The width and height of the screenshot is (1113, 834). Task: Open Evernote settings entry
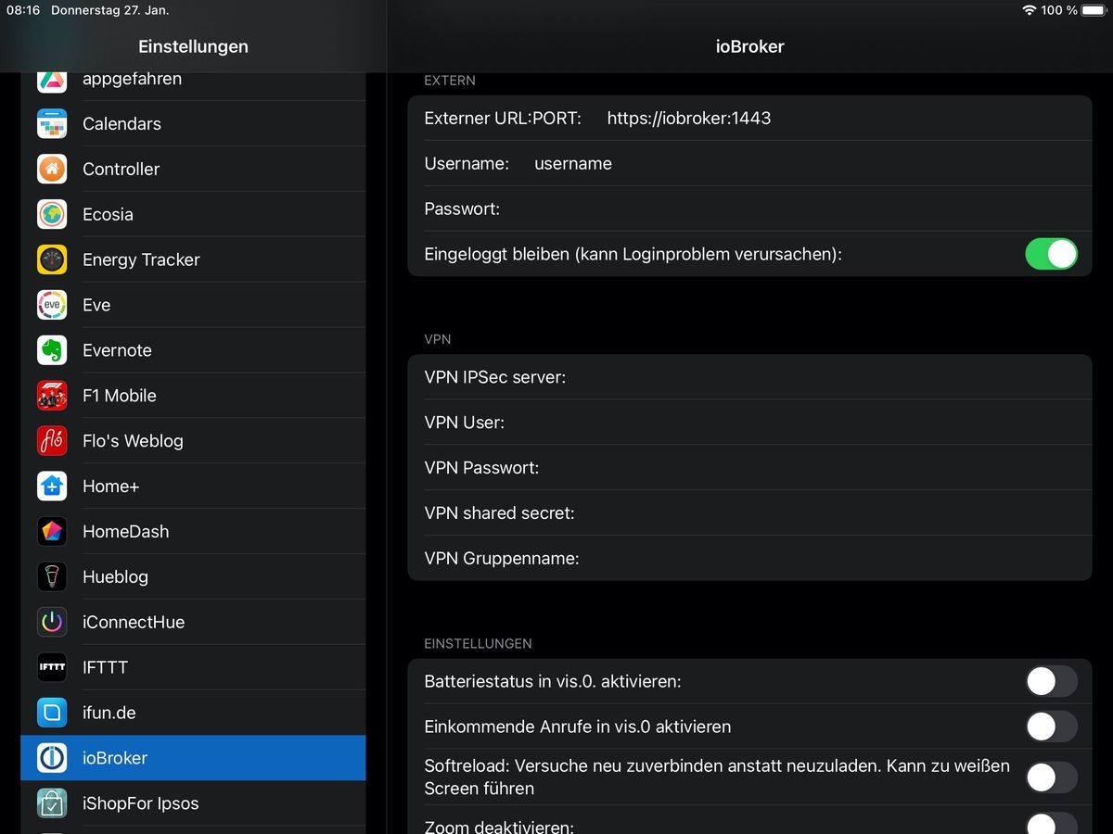click(x=193, y=350)
